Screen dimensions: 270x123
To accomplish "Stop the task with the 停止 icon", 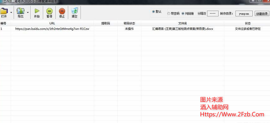I will tap(62, 11).
